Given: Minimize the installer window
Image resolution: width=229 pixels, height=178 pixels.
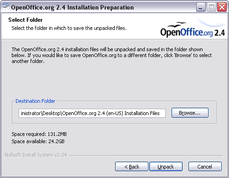Looking at the screenshot, I should [201, 7].
